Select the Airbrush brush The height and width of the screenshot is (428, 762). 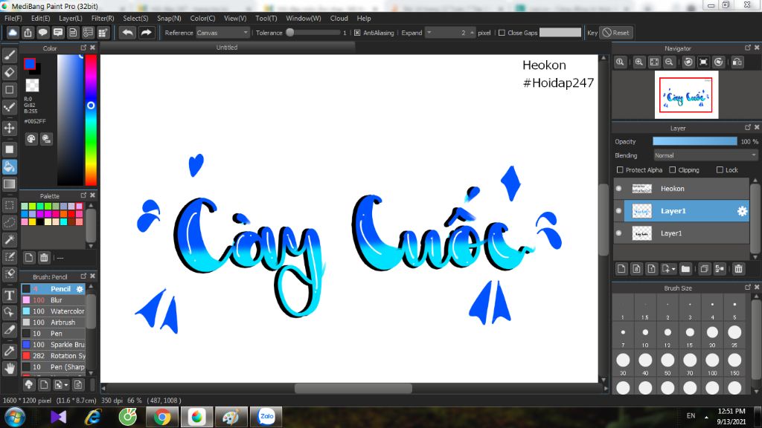coord(54,322)
